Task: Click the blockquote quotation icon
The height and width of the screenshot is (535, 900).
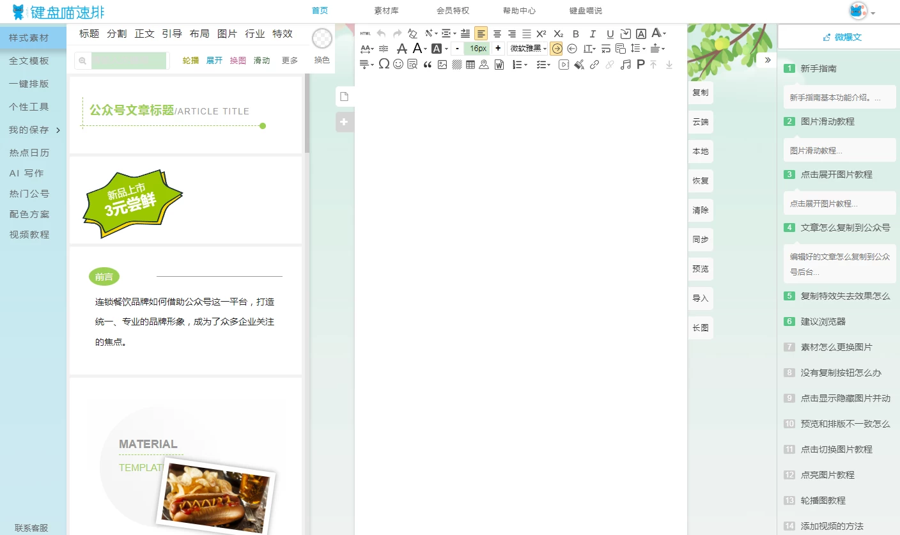Action: click(428, 64)
